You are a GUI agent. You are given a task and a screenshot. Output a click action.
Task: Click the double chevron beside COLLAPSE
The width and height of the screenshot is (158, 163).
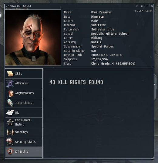coord(151,11)
